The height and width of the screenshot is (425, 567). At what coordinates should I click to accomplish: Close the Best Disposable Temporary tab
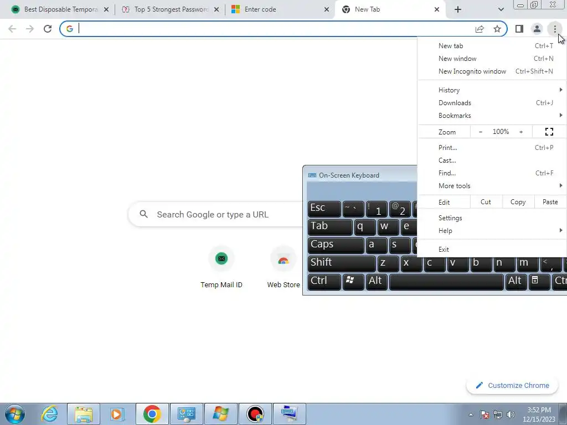click(106, 10)
